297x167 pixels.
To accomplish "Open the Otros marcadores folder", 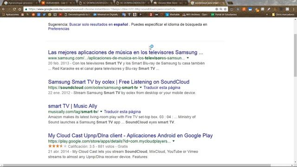I will point(283,14).
